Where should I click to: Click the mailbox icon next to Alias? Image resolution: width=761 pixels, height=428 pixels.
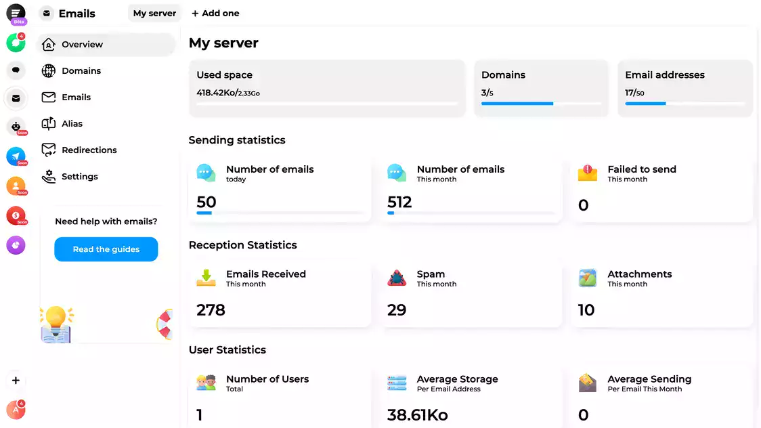pyautogui.click(x=49, y=124)
